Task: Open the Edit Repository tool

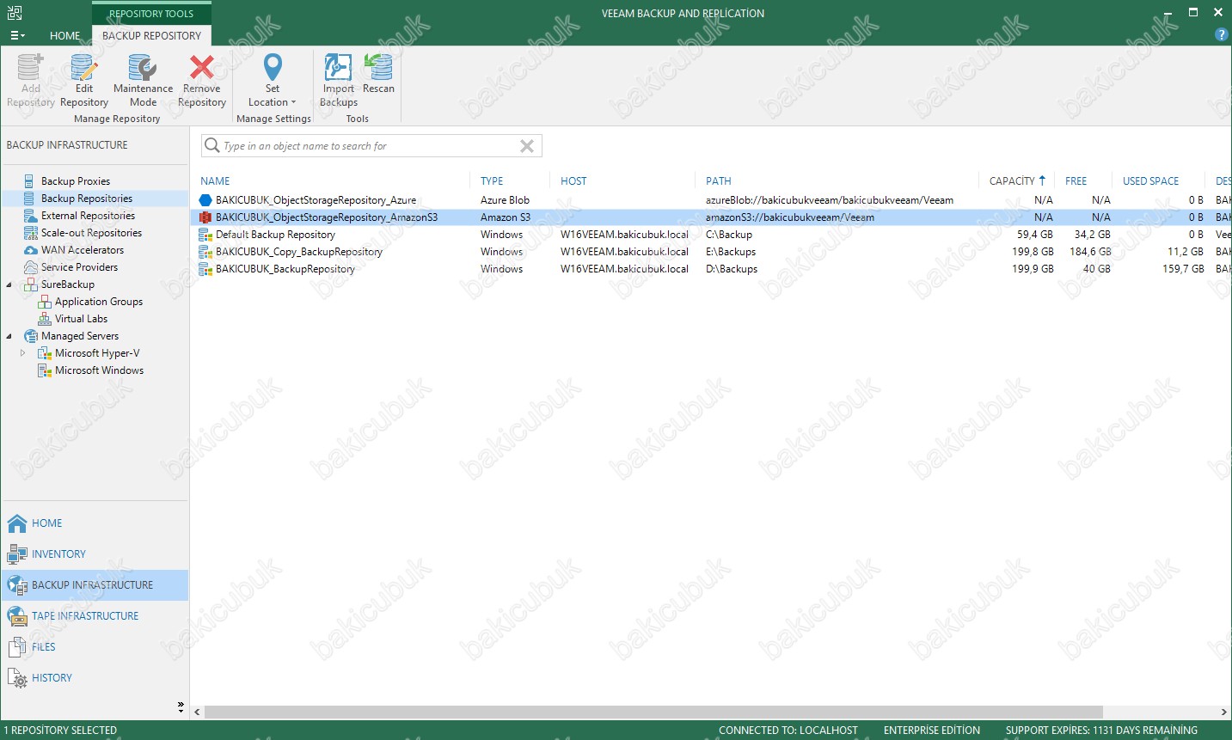Action: tap(84, 80)
